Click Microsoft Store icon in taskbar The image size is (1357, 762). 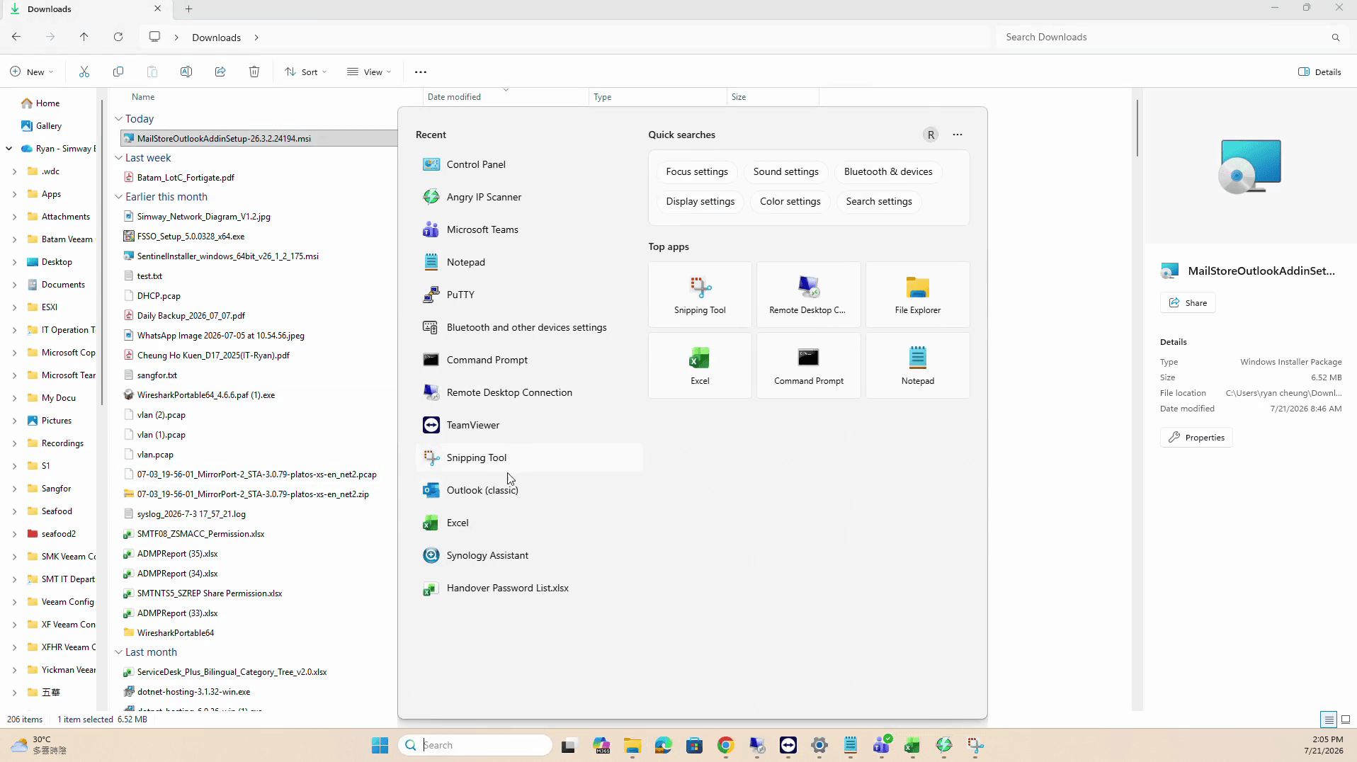coord(694,745)
